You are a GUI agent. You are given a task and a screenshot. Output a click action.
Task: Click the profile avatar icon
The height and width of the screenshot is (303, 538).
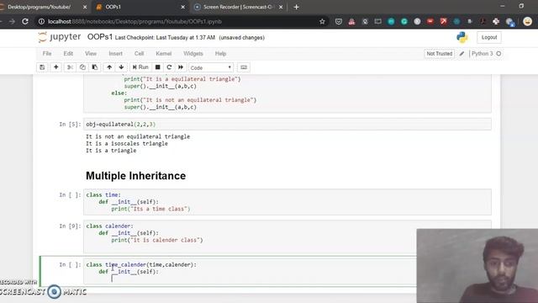[x=527, y=21]
